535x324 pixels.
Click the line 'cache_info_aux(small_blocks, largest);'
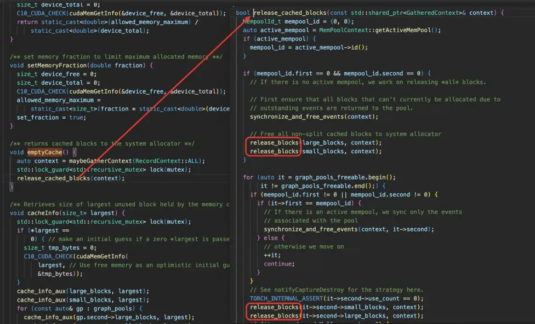pos(83,300)
